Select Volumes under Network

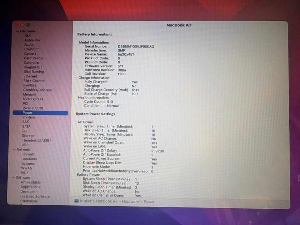tap(28, 163)
